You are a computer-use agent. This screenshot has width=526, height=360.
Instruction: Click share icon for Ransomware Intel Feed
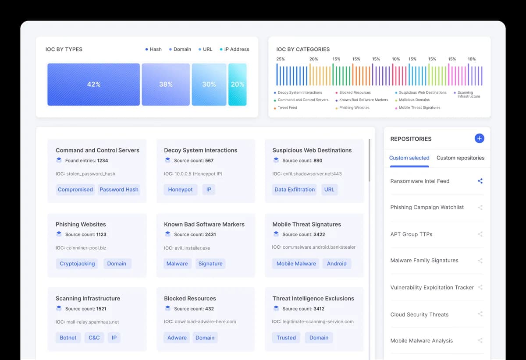point(480,181)
